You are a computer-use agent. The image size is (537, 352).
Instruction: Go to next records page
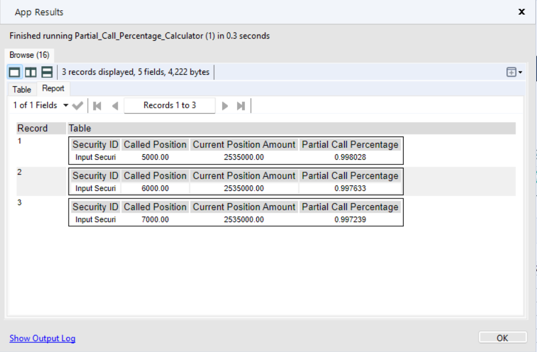click(x=225, y=105)
